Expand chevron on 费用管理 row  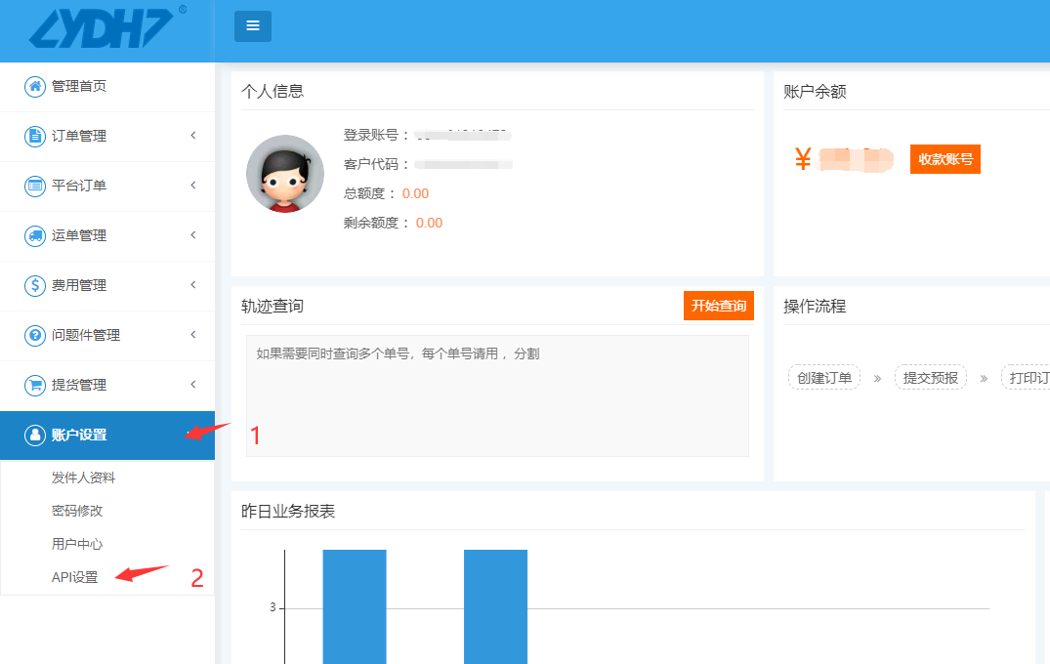click(192, 284)
